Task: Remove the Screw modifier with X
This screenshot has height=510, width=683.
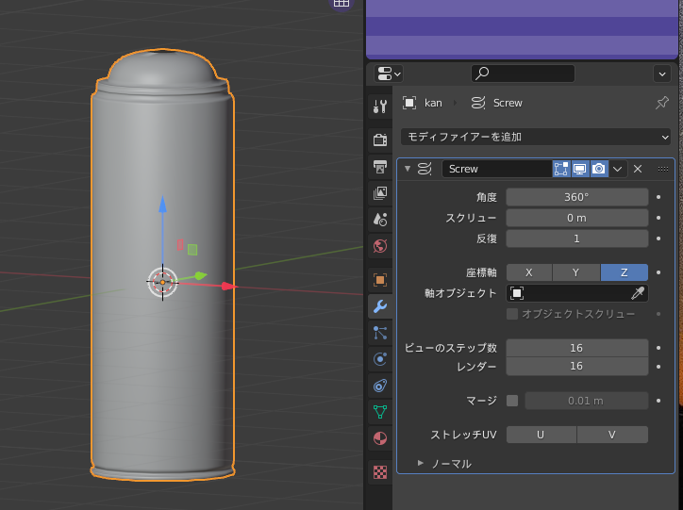Action: pyautogui.click(x=638, y=169)
